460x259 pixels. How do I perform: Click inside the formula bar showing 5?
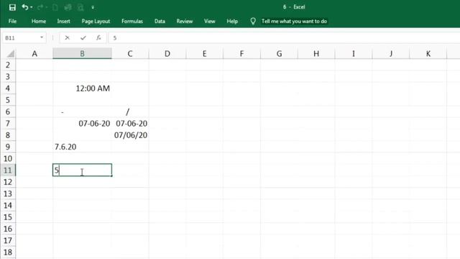284,38
